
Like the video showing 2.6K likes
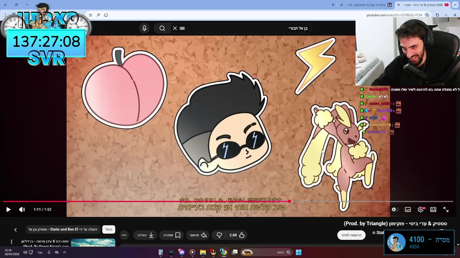pos(237,235)
